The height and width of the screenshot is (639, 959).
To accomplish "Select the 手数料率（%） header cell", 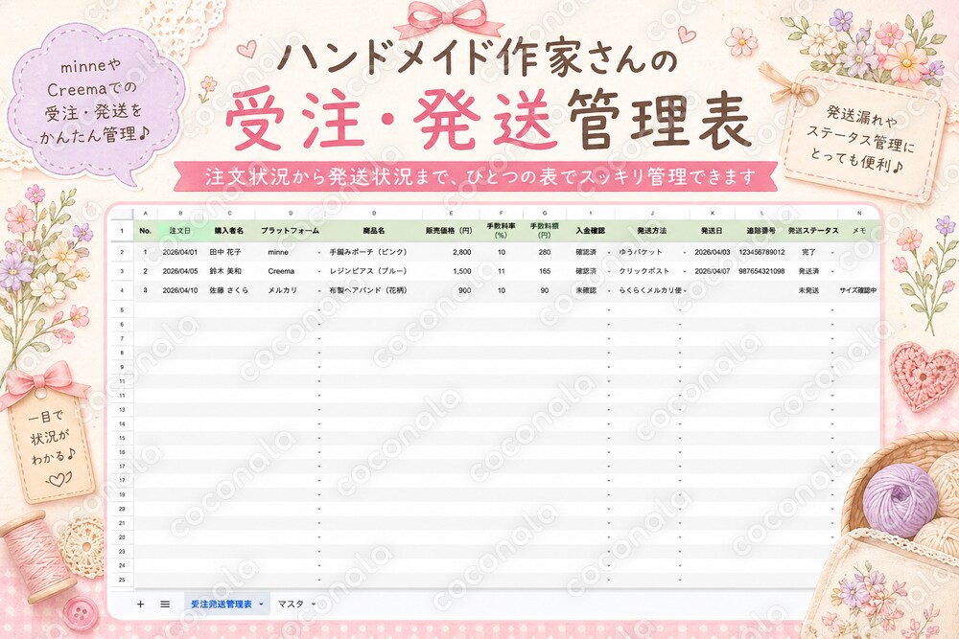I will (x=501, y=231).
